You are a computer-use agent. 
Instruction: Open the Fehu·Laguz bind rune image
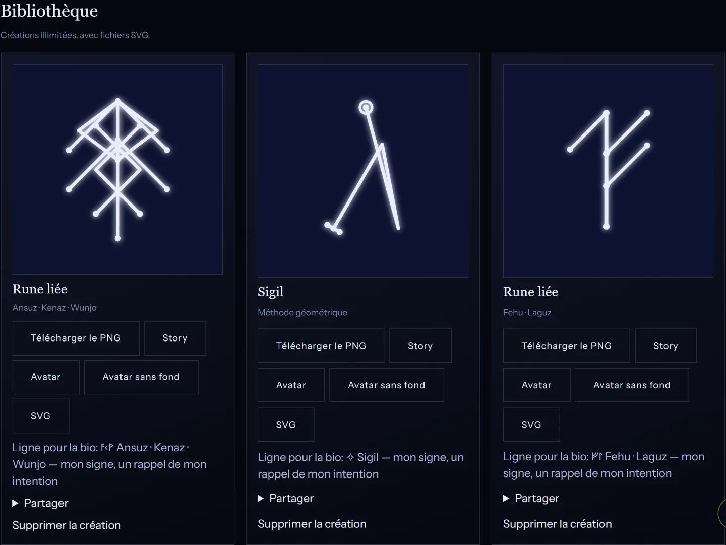(608, 171)
